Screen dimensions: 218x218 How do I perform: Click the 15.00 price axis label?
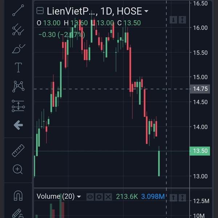coord(200,77)
